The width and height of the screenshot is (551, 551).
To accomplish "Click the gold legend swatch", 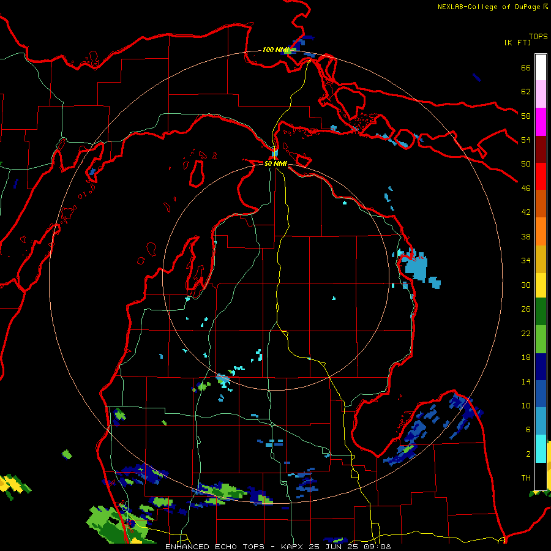I will point(541,259).
